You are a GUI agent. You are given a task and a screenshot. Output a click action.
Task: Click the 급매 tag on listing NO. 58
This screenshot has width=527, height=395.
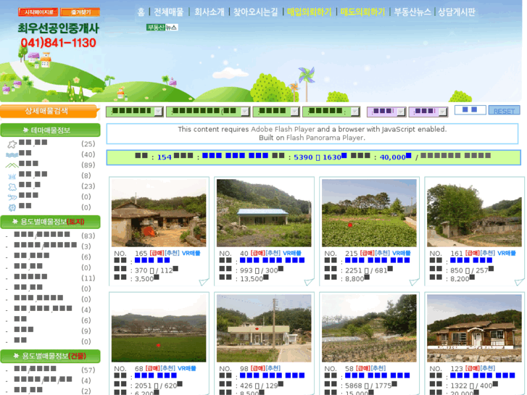pyautogui.click(x=363, y=368)
